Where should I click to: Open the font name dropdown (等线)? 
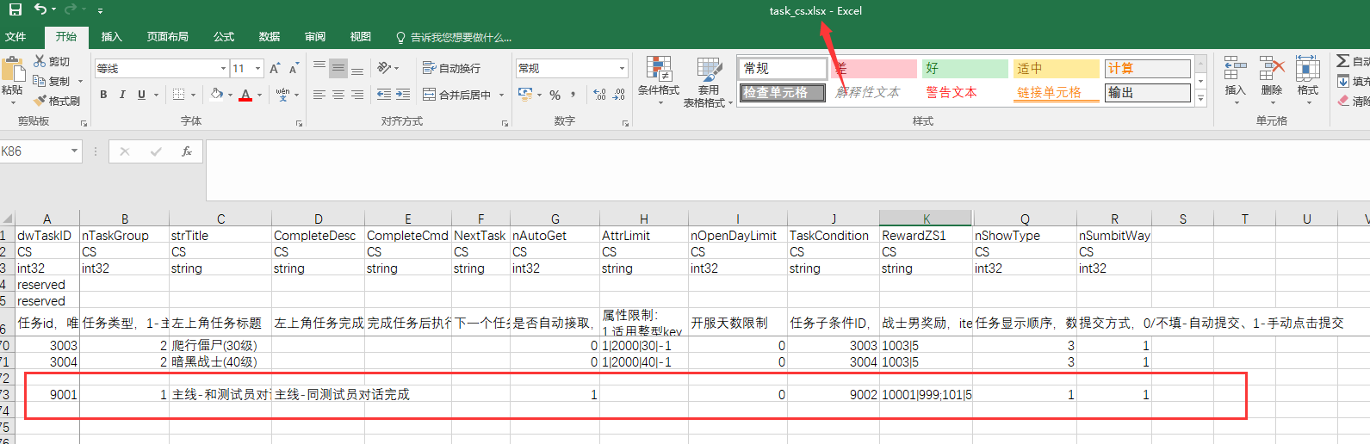[223, 68]
